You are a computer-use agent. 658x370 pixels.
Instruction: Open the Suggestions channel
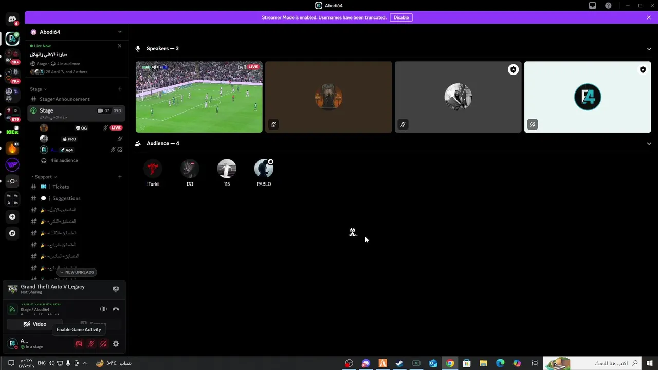77,198
